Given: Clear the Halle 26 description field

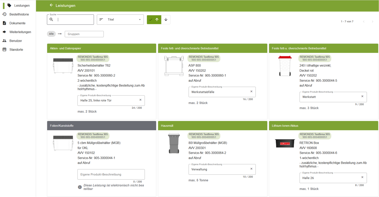Looking at the screenshot, I should pos(362,177).
